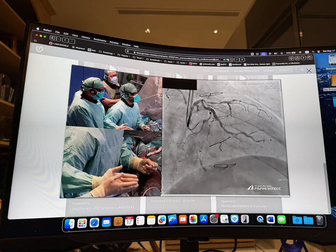This screenshot has width=336, height=252.
Task: Open the Safari menu in the menu bar
Action: (47, 30)
